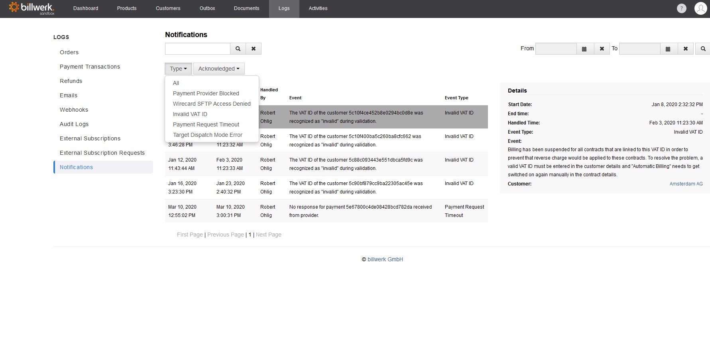Click Previous Page pagination link
The height and width of the screenshot is (357, 710).
(226, 235)
